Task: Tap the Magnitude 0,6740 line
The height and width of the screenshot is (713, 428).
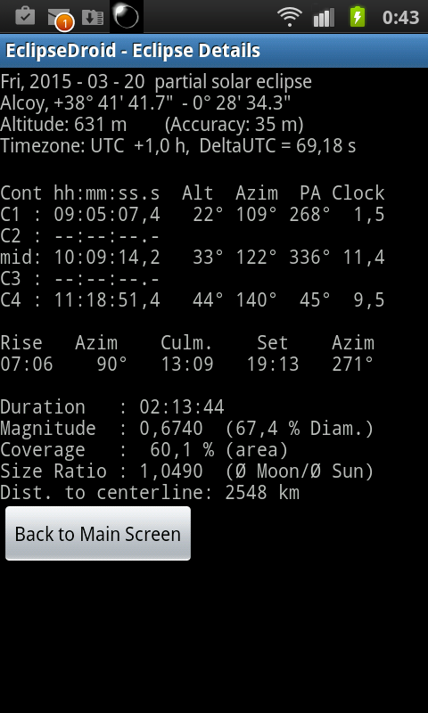Action: pyautogui.click(x=187, y=429)
